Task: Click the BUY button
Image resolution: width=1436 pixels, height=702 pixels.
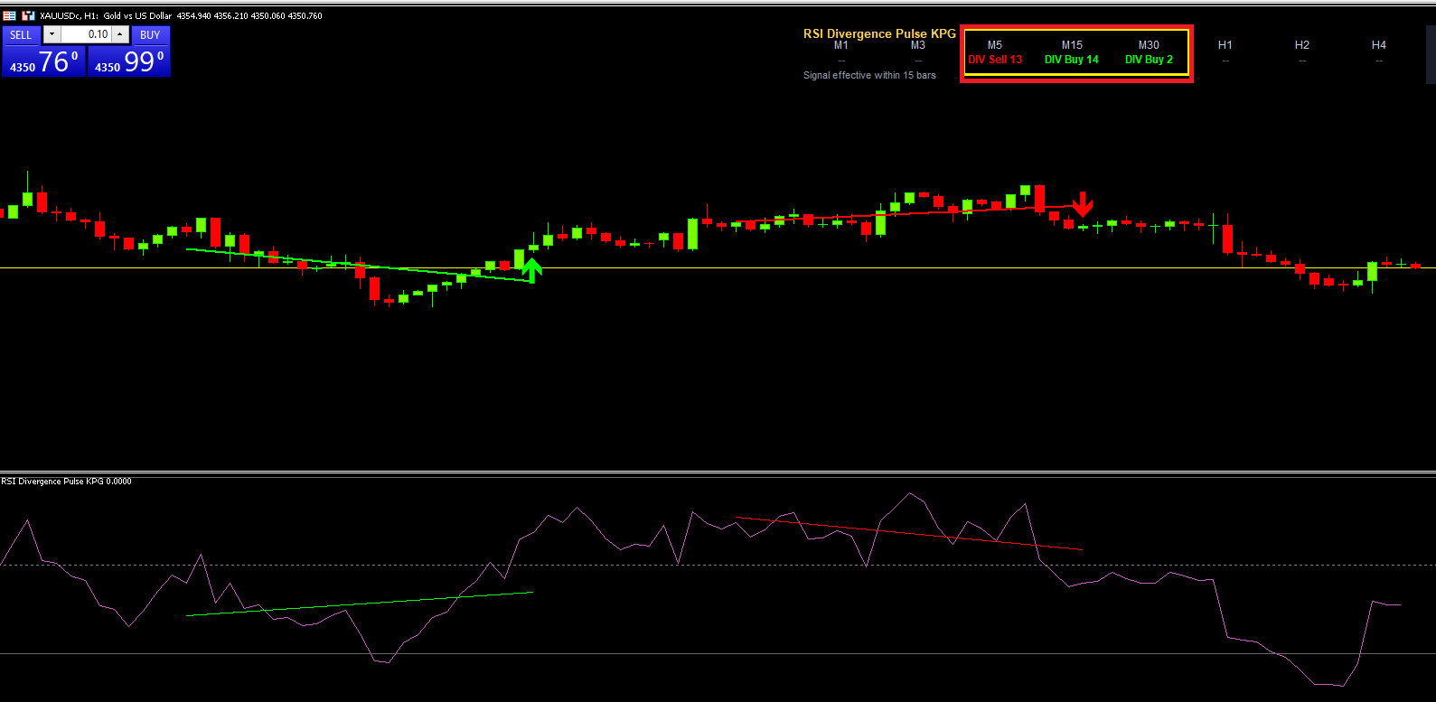Action: pos(150,35)
